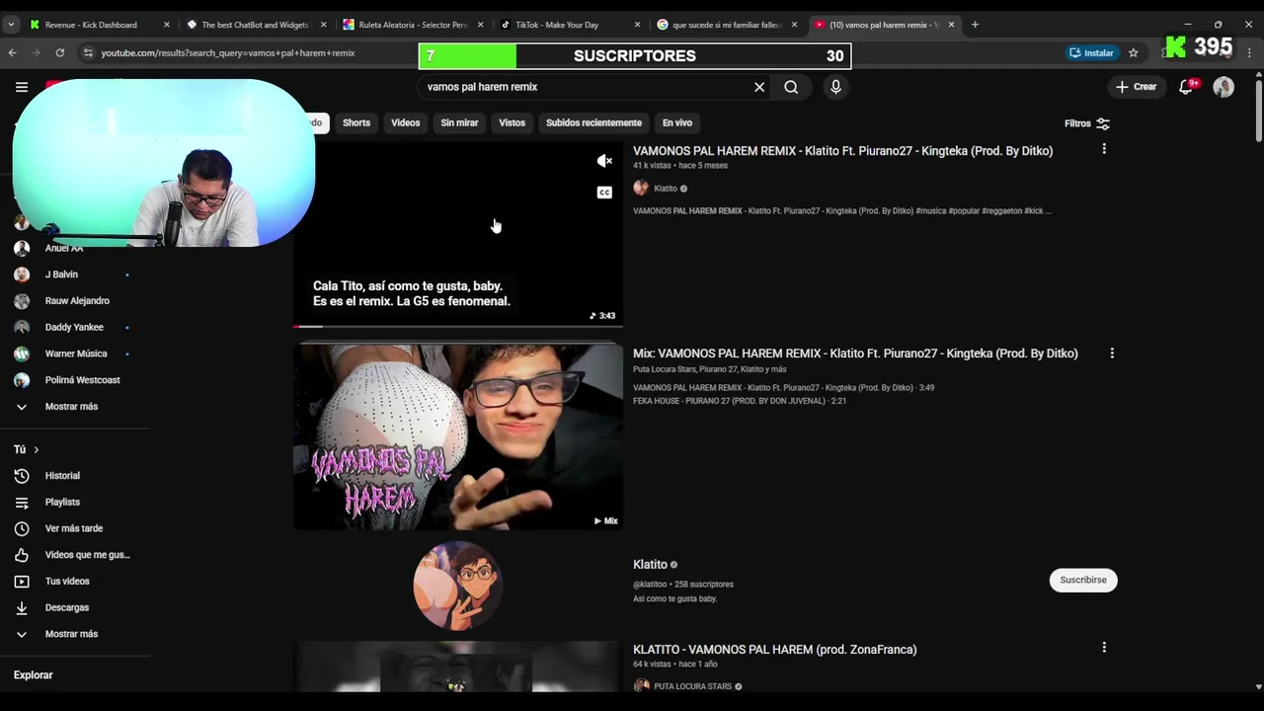The height and width of the screenshot is (711, 1264).
Task: Open Ver más tarde list
Action: click(74, 528)
